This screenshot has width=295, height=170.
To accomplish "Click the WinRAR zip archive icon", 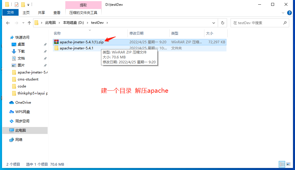I will point(56,42).
